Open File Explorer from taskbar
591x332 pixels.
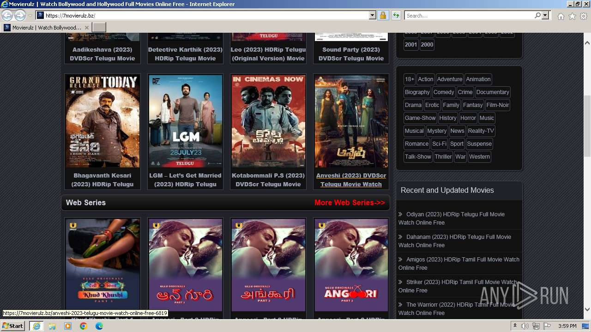[52, 326]
